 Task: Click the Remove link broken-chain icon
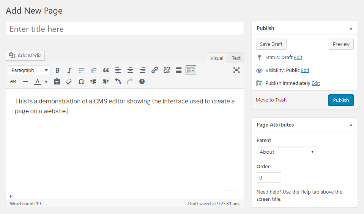(167, 70)
